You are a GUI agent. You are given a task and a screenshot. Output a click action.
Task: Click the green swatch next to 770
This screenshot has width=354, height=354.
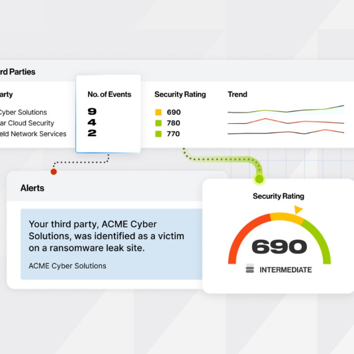158,134
